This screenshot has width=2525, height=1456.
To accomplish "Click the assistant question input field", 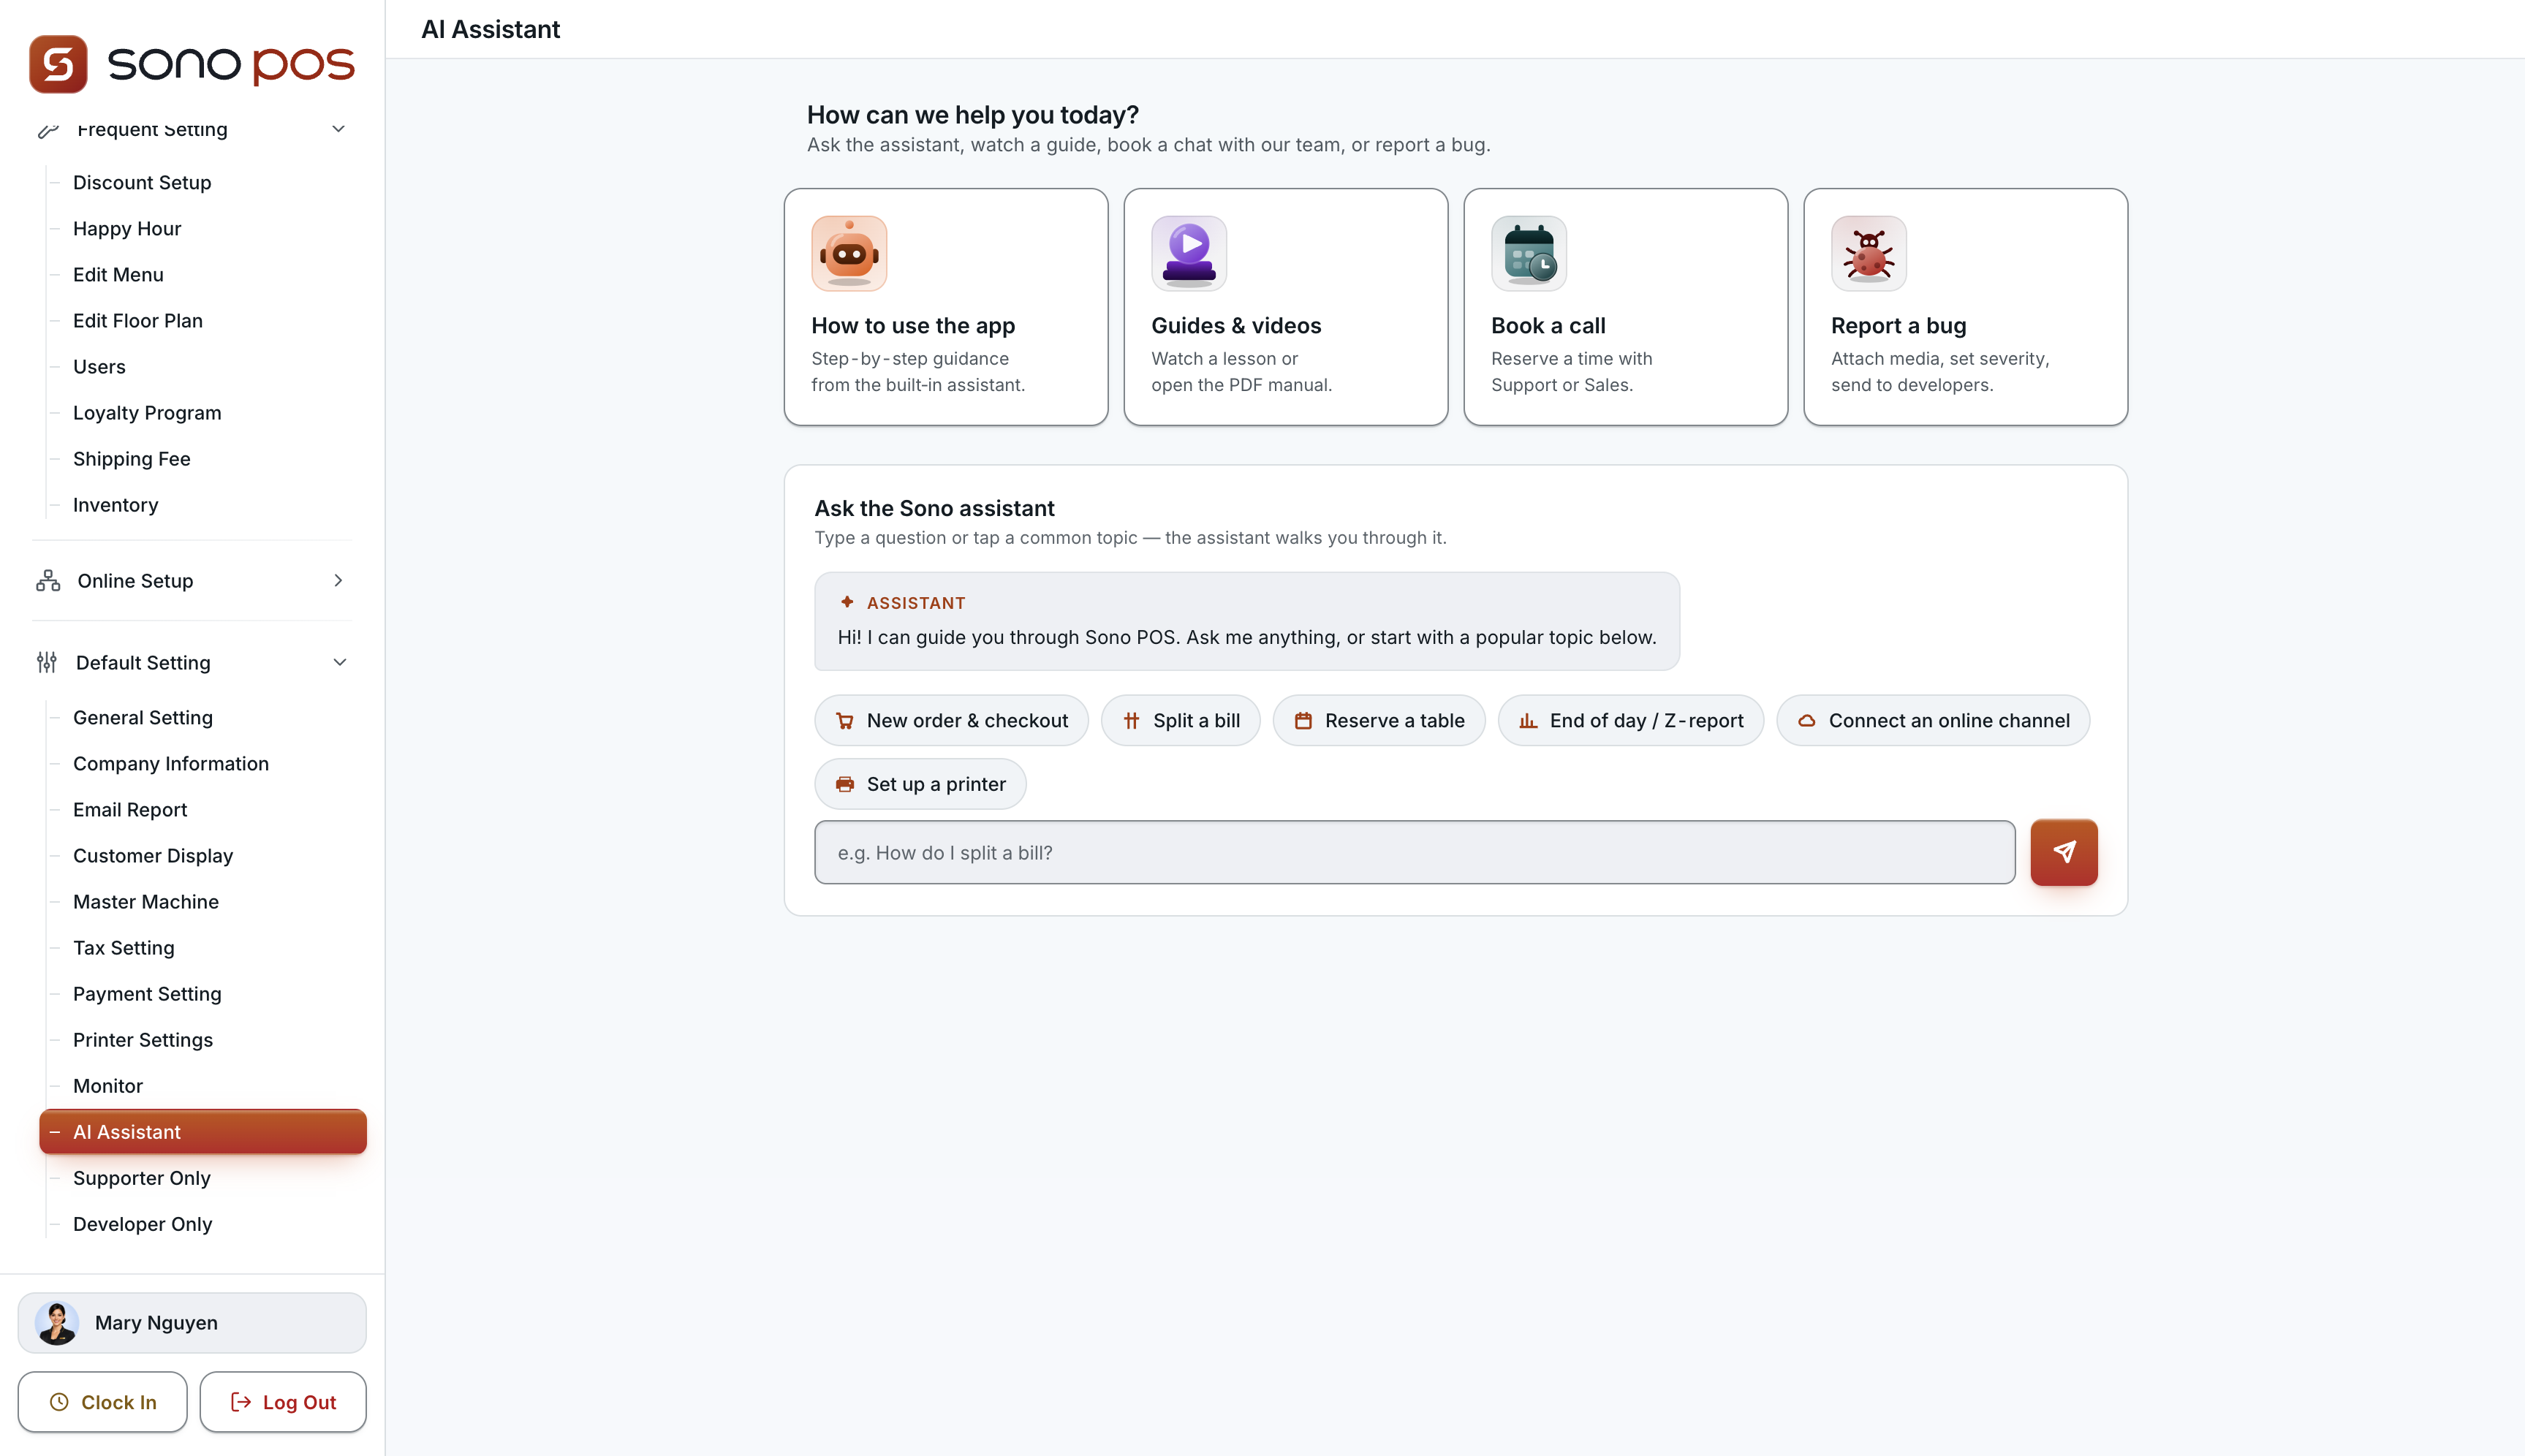I will (1415, 852).
